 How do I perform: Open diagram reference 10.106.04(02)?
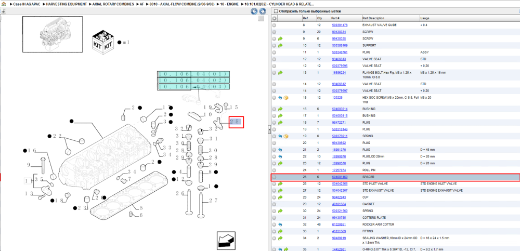click(x=193, y=81)
